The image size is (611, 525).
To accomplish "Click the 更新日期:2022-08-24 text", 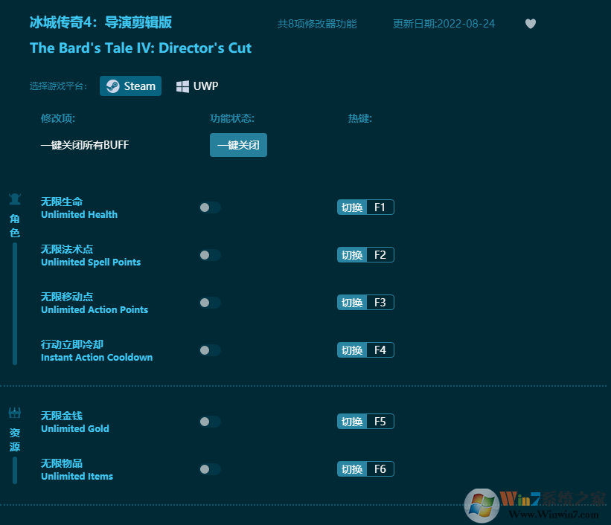I will [x=444, y=24].
